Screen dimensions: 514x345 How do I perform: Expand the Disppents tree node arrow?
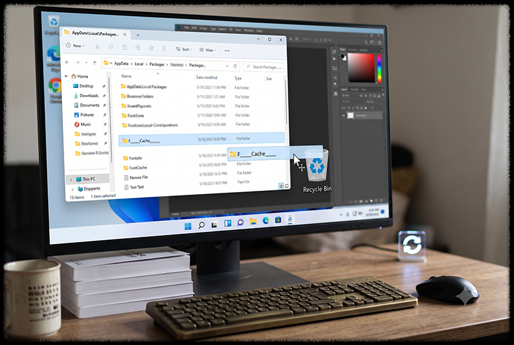tap(73, 189)
